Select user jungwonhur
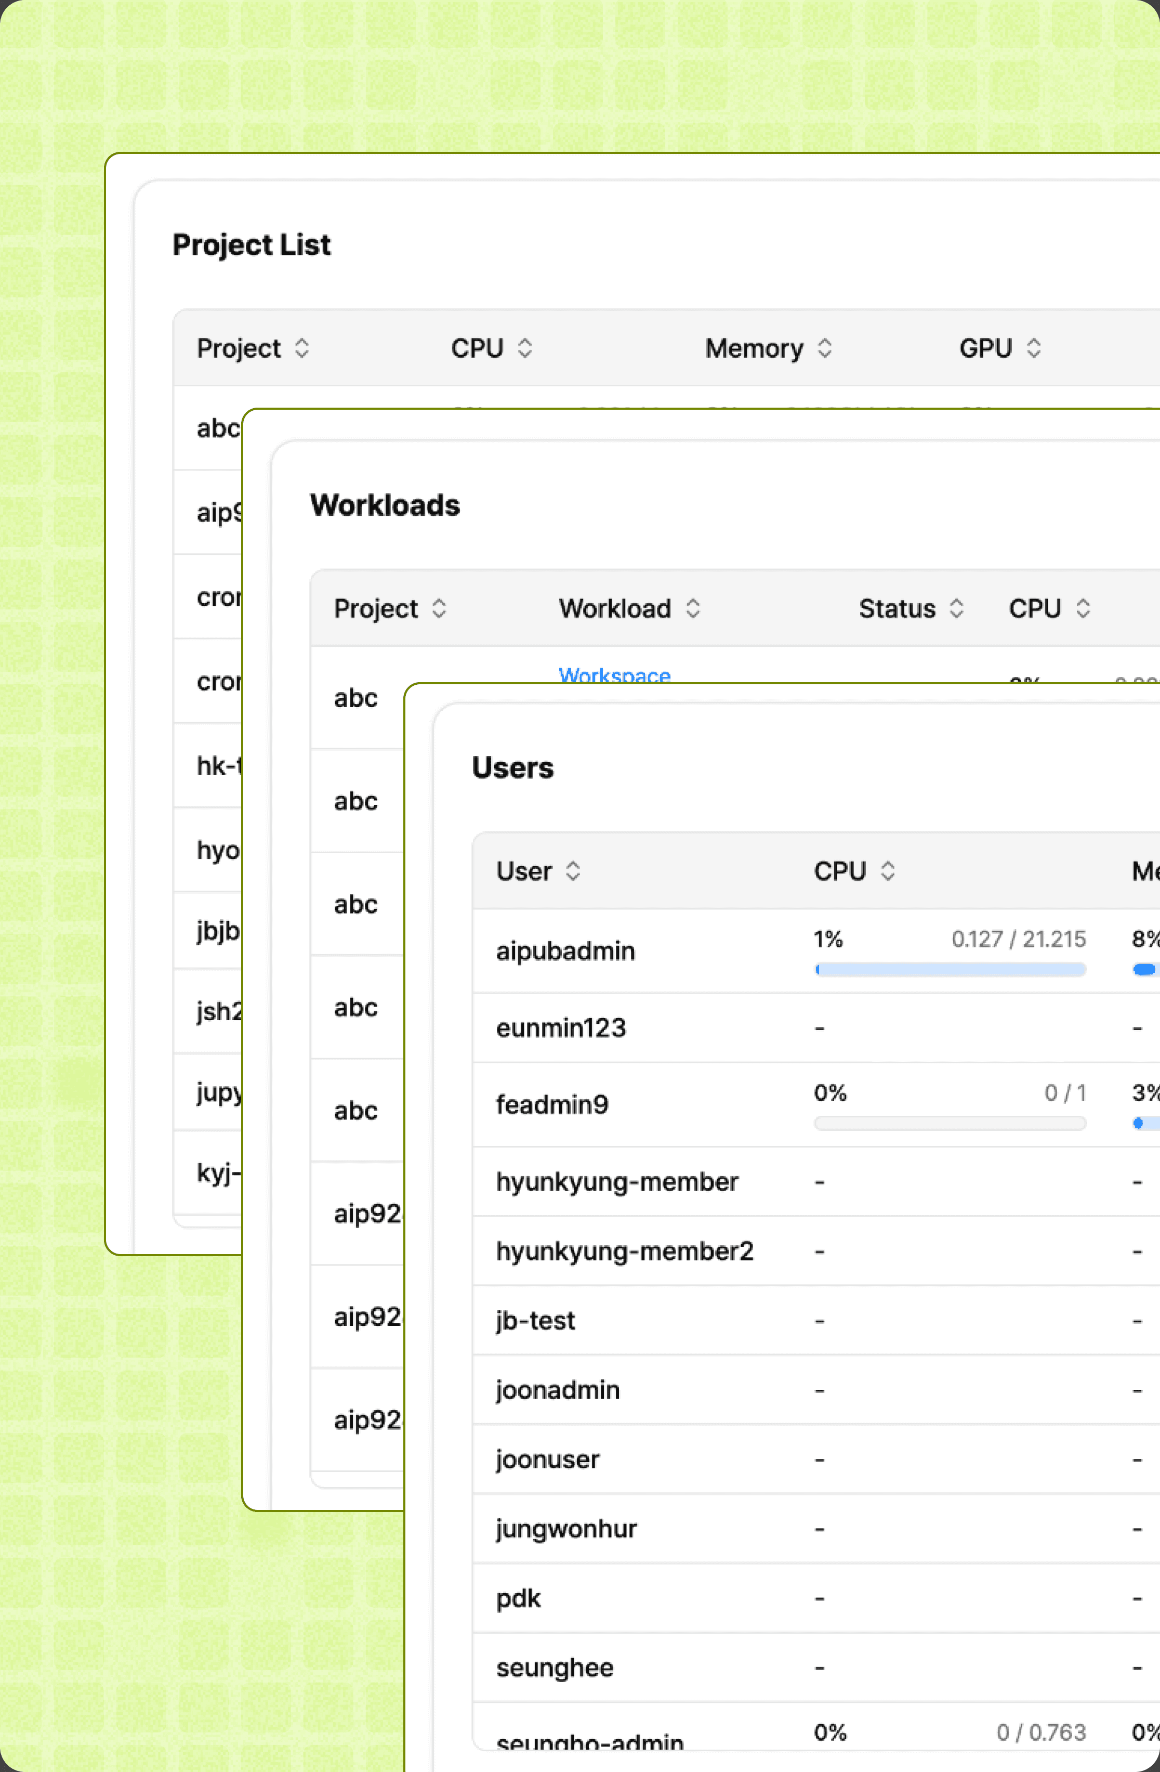The height and width of the screenshot is (1772, 1160). click(x=566, y=1529)
